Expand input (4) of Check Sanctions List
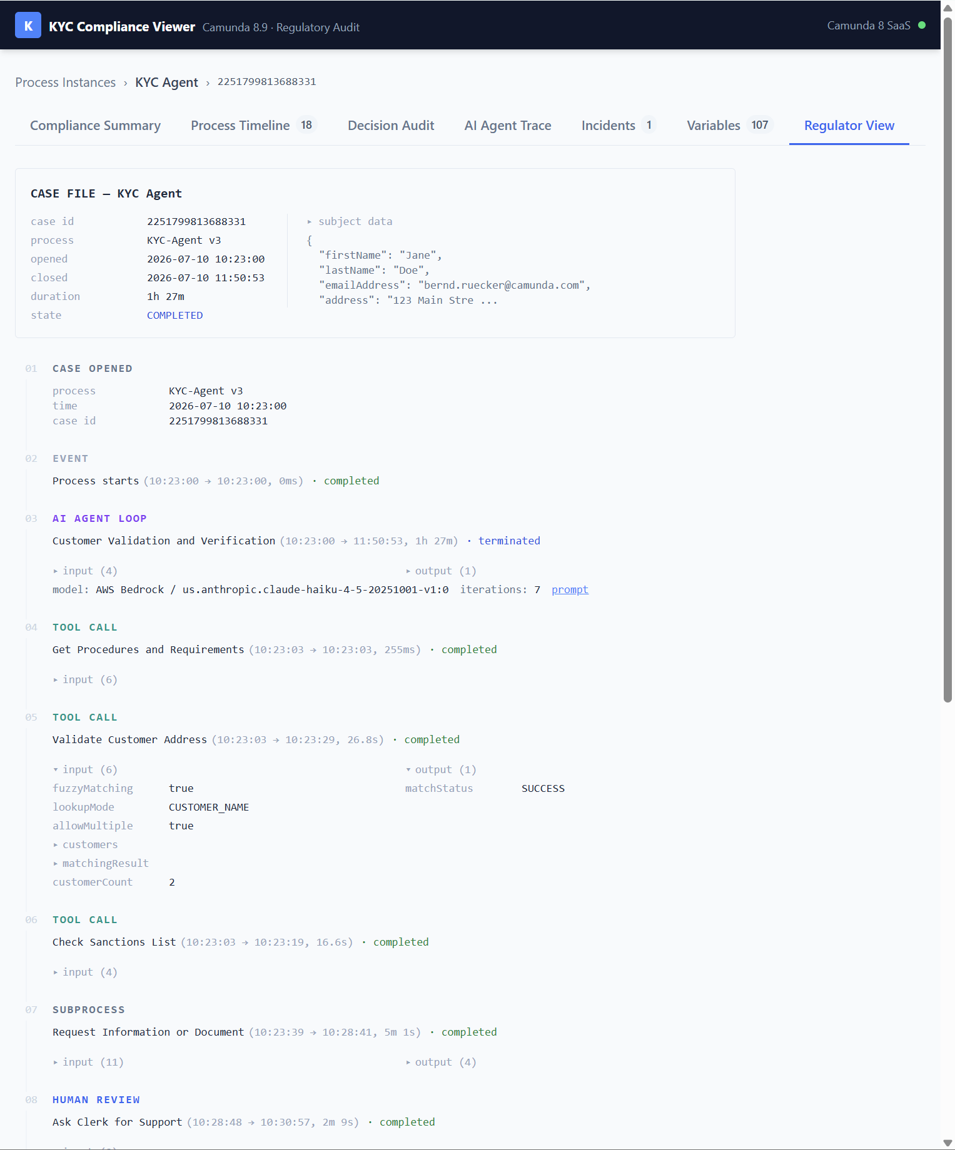955x1150 pixels. pyautogui.click(x=85, y=972)
